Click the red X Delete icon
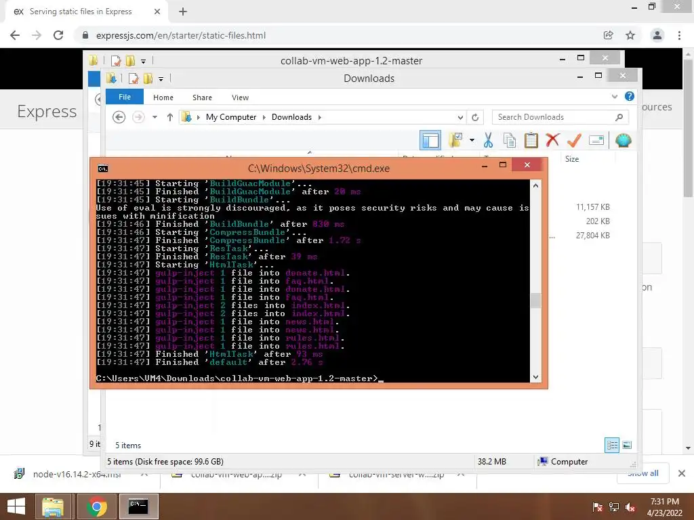This screenshot has width=694, height=520. tap(552, 140)
